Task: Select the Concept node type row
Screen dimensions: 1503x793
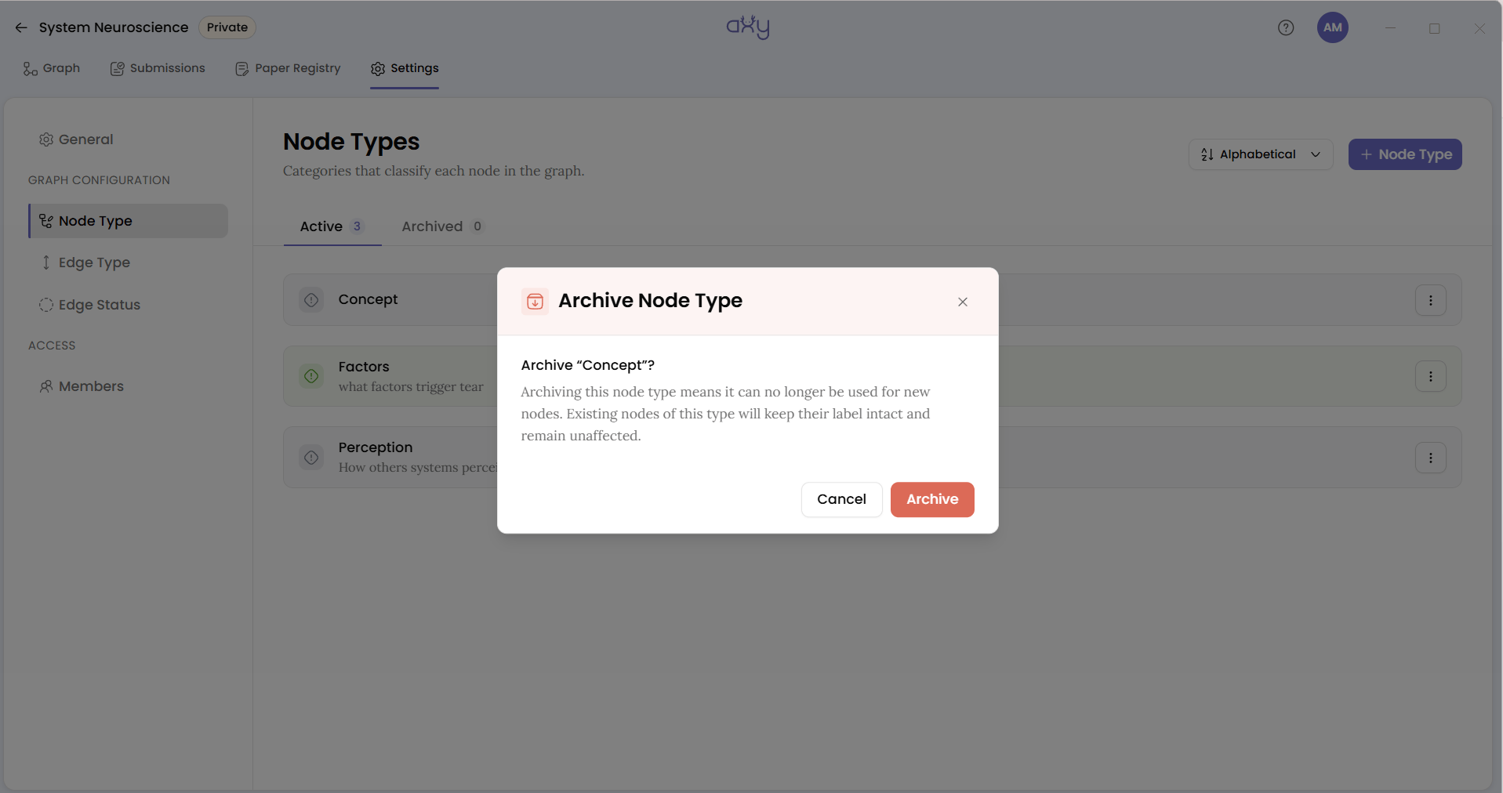Action: pos(872,300)
